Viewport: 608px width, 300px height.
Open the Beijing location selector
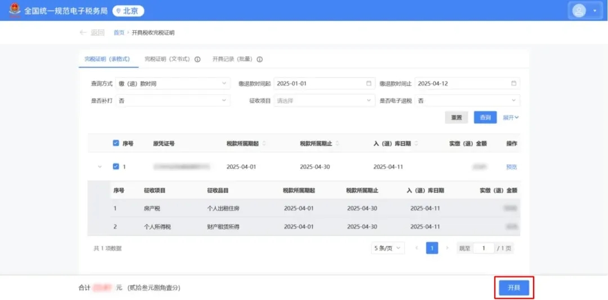pyautogui.click(x=128, y=11)
